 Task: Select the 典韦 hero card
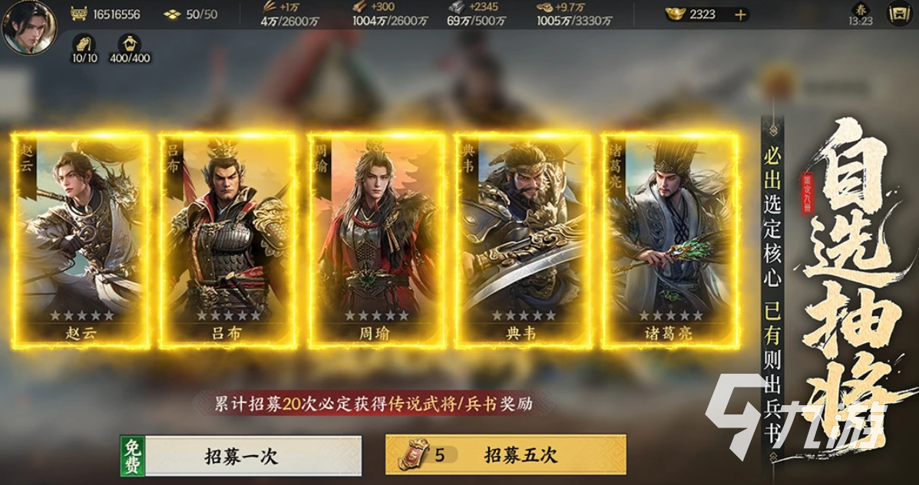click(x=523, y=240)
